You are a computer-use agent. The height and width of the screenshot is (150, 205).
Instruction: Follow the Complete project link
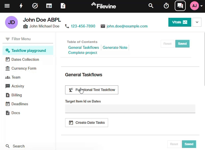(x=83, y=53)
